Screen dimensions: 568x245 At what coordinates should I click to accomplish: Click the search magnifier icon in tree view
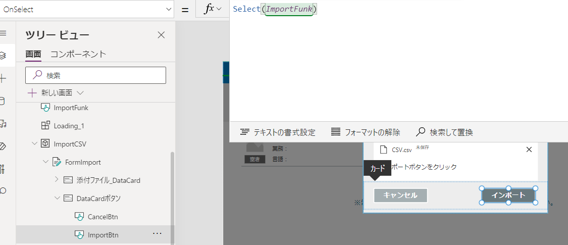point(37,75)
